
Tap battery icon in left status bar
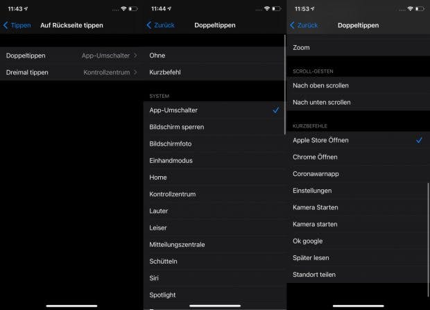pos(133,9)
